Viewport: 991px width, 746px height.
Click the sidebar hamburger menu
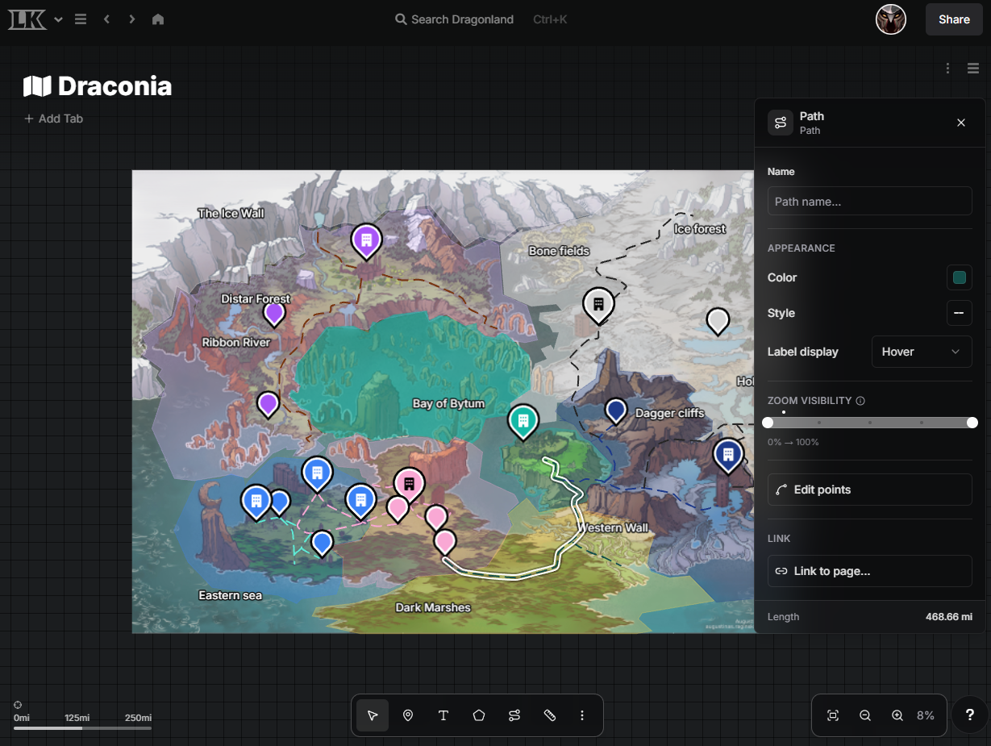point(80,19)
